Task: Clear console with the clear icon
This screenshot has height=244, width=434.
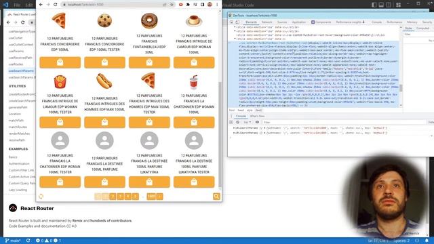Action: pos(237,122)
